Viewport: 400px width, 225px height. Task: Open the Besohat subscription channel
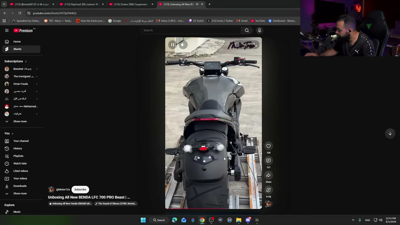coord(21,69)
